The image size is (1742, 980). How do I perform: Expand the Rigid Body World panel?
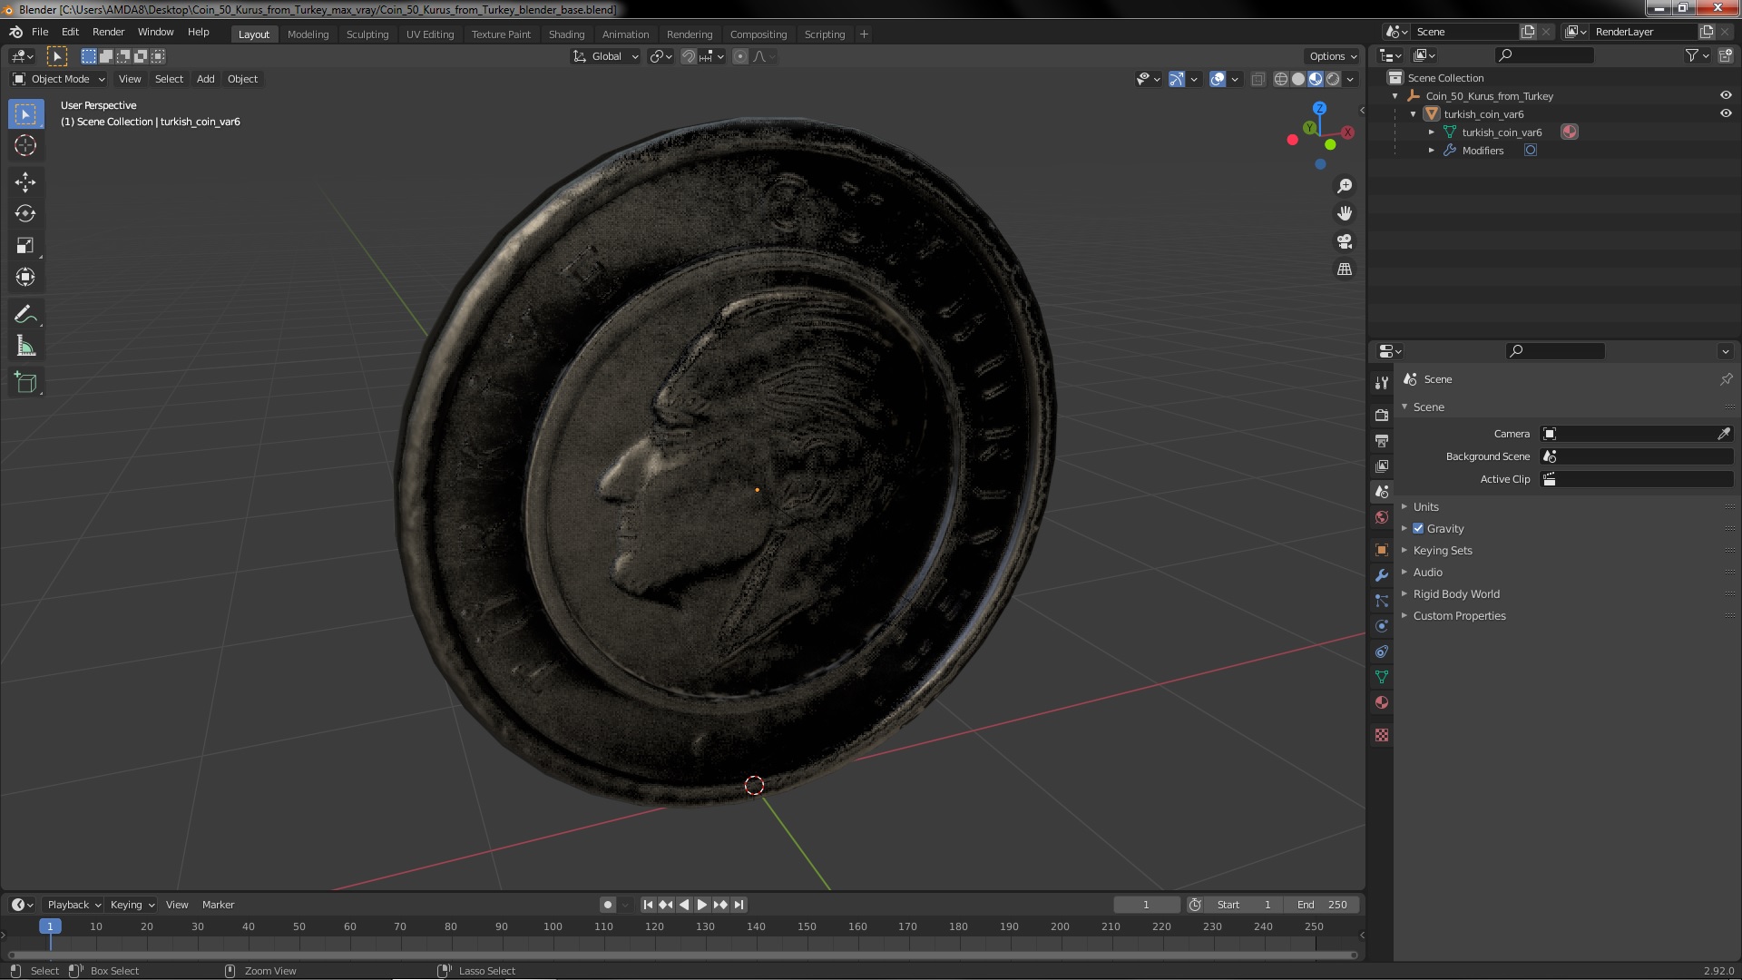click(x=1455, y=594)
